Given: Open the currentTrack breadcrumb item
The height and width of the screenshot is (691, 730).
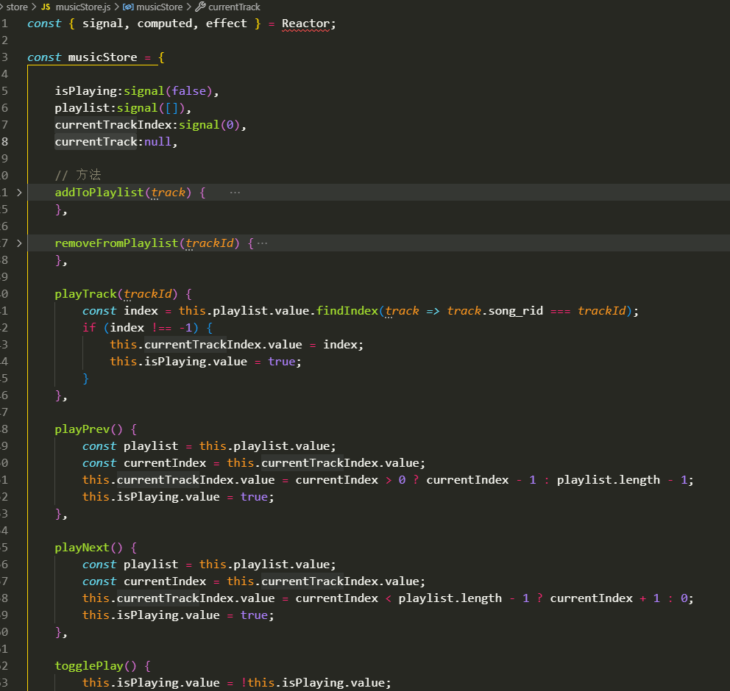Looking at the screenshot, I should [234, 7].
